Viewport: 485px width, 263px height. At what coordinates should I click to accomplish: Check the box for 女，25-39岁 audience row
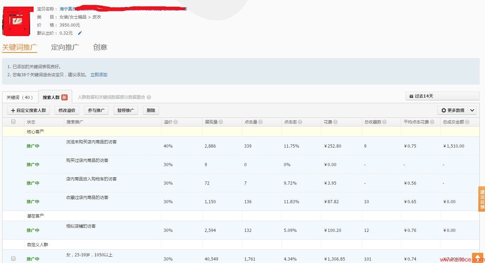(13, 259)
